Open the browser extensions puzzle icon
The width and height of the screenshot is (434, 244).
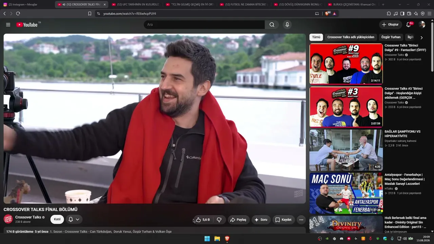[389, 14]
